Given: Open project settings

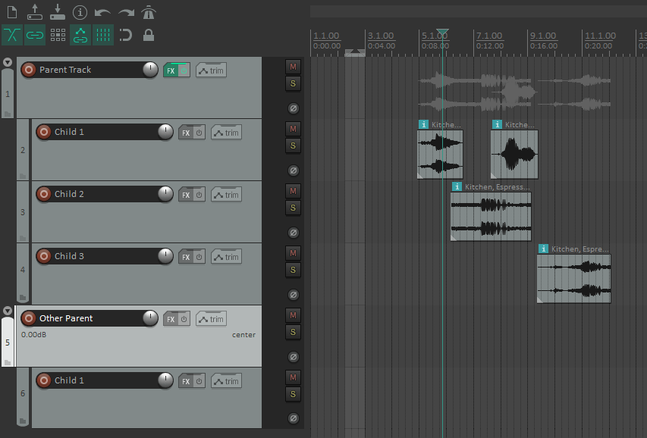Looking at the screenshot, I should coord(80,12).
